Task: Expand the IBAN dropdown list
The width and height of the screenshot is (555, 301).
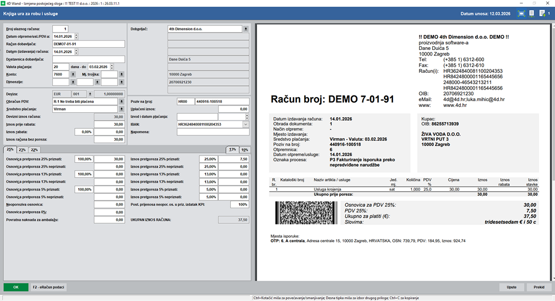Action: 246,124
